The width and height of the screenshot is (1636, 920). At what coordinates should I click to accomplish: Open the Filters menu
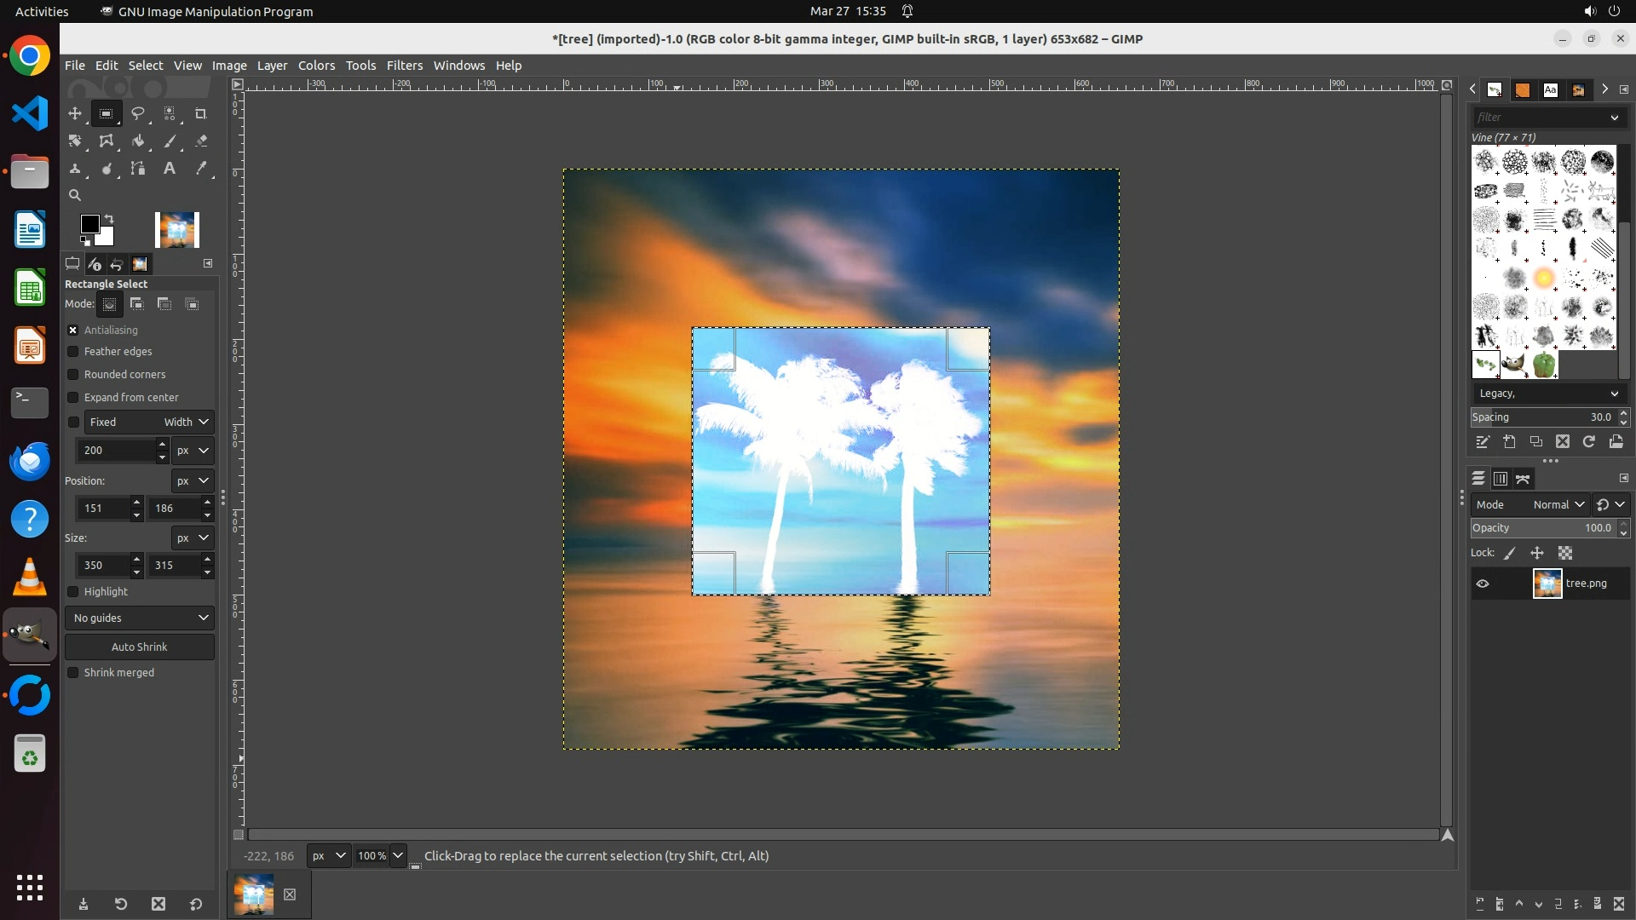[x=404, y=66]
